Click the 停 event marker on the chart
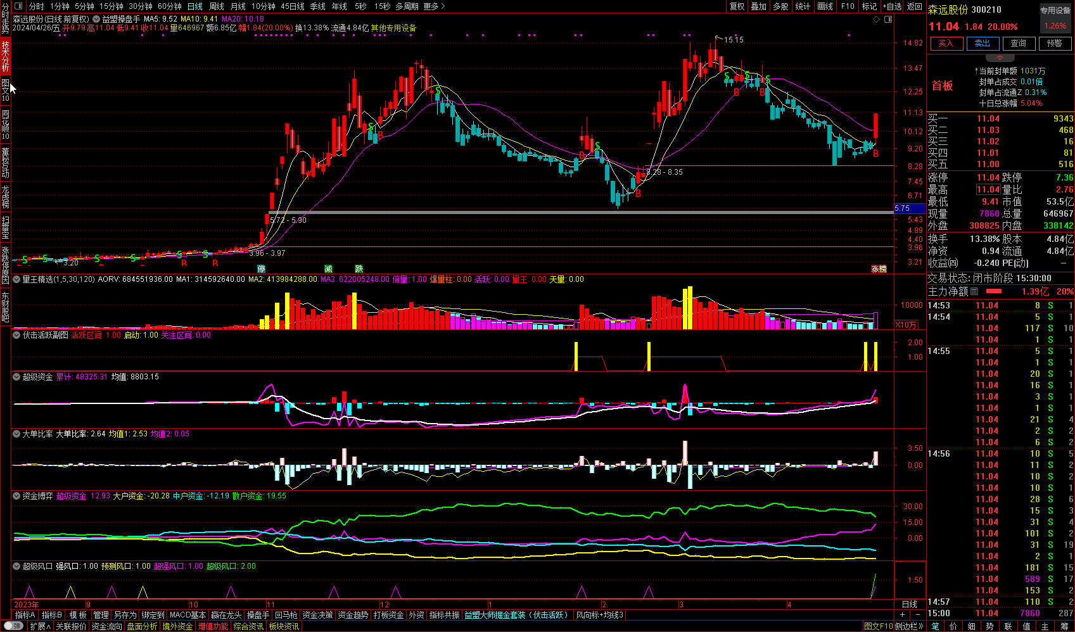This screenshot has width=1075, height=632. coord(261,269)
